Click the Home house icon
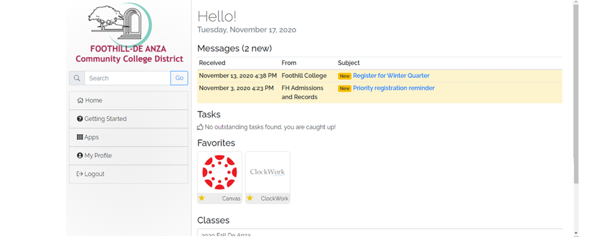Viewport: 596px width, 237px height. pyautogui.click(x=80, y=100)
